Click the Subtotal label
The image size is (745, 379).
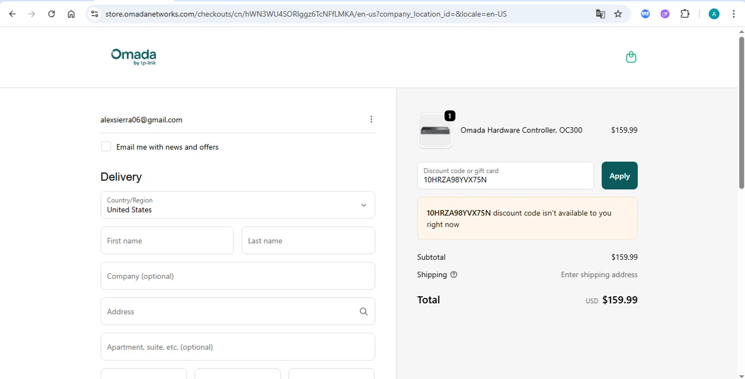pos(431,257)
